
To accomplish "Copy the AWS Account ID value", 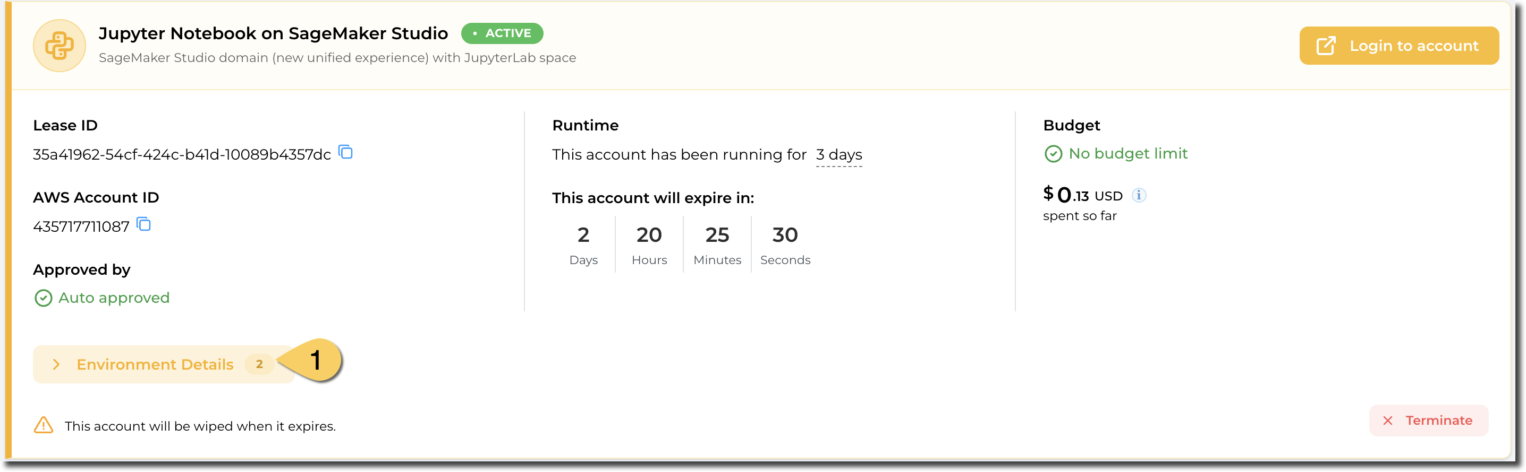I will pos(144,225).
